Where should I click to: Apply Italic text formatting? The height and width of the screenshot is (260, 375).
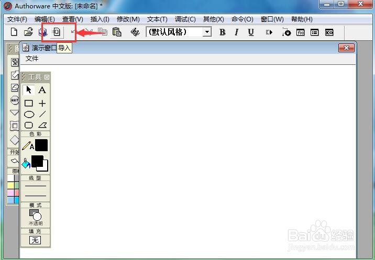(x=237, y=32)
